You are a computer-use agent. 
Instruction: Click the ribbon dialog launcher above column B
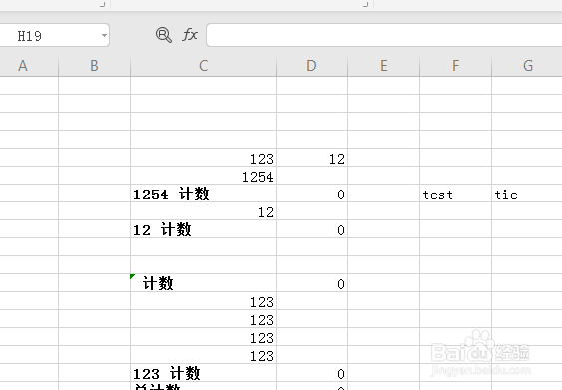pyautogui.click(x=103, y=4)
